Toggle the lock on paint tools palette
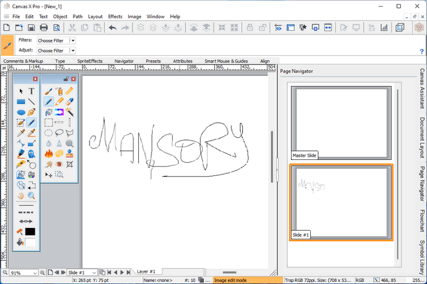427x284 pixels. pyautogui.click(x=65, y=79)
